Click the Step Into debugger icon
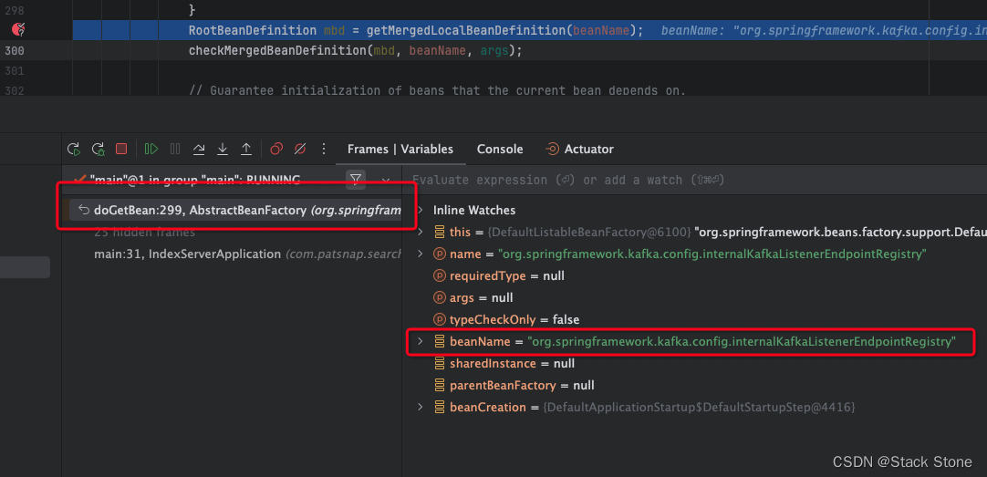Viewport: 987px width, 477px height. pos(223,150)
